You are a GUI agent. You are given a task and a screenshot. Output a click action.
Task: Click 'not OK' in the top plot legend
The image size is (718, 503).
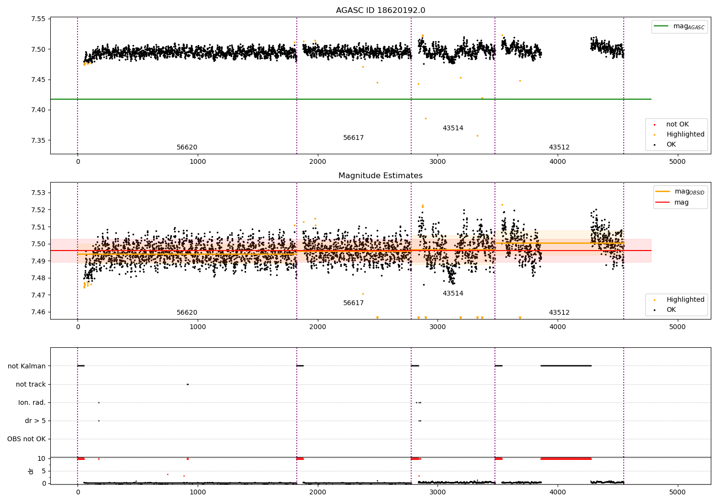click(677, 124)
